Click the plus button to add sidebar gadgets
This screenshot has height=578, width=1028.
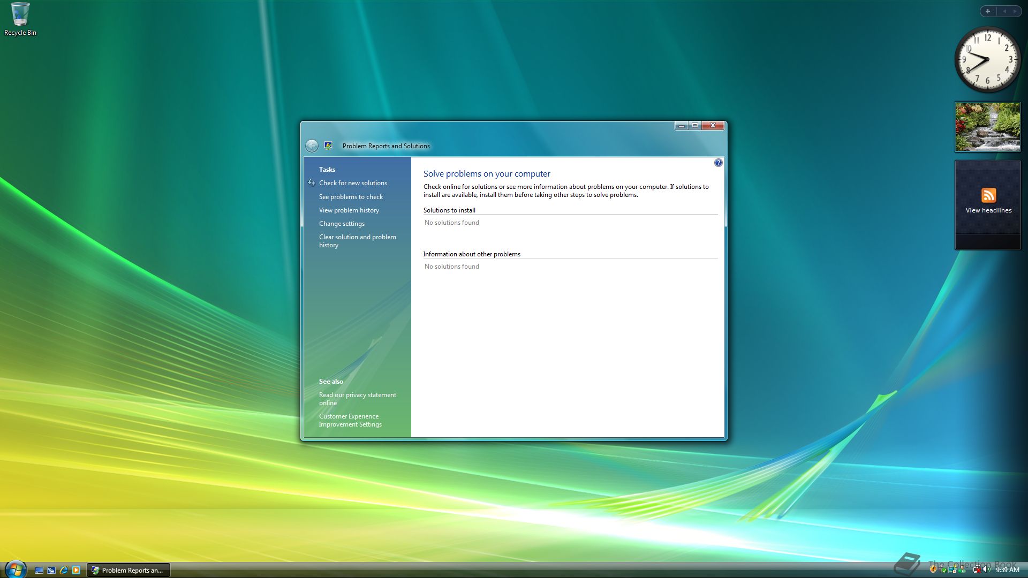point(988,11)
